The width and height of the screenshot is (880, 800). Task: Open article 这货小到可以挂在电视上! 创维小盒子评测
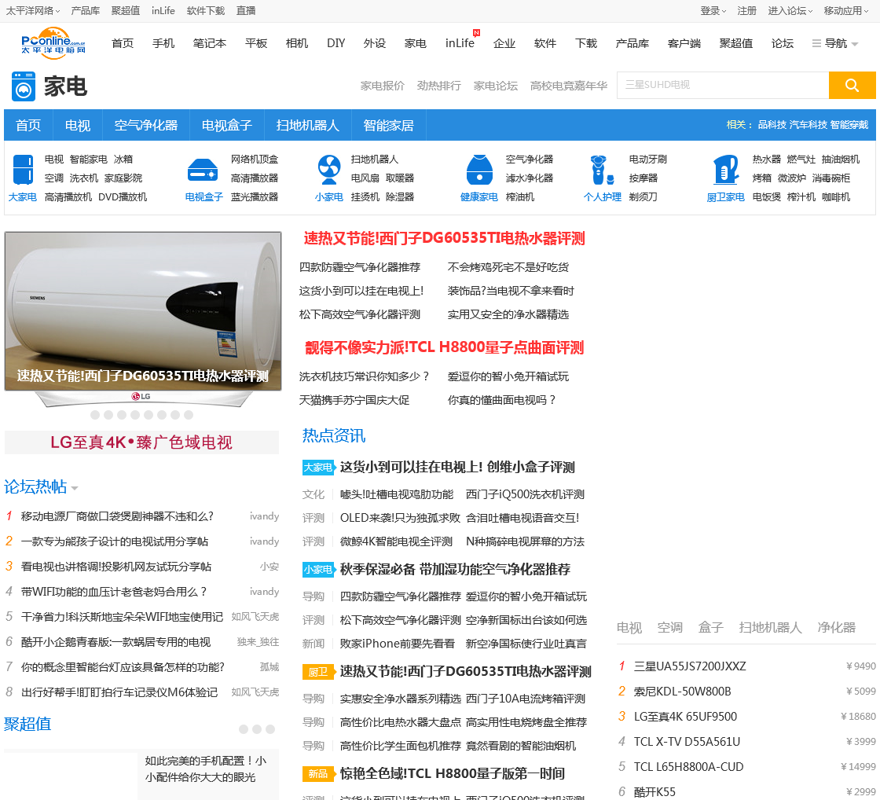click(x=457, y=467)
